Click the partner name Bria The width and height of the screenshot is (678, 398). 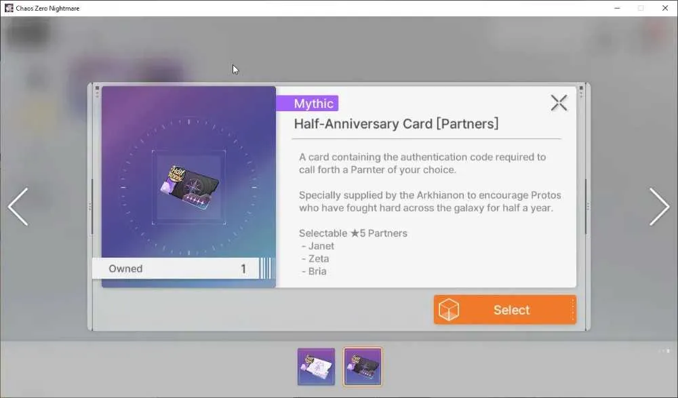(x=317, y=271)
